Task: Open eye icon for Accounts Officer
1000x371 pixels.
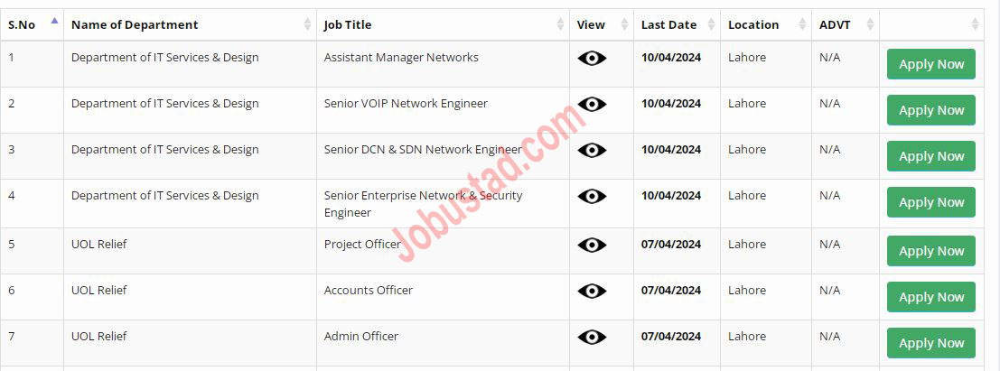Action: [592, 291]
